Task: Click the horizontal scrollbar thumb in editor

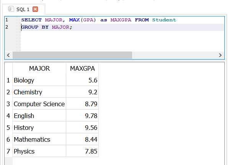Action: click(72, 55)
